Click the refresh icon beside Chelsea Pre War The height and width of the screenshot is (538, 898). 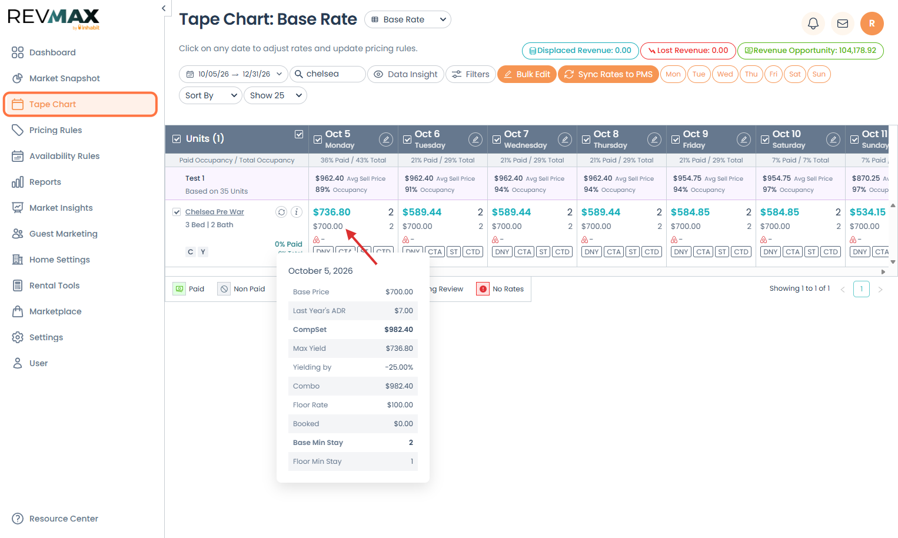[x=281, y=212]
